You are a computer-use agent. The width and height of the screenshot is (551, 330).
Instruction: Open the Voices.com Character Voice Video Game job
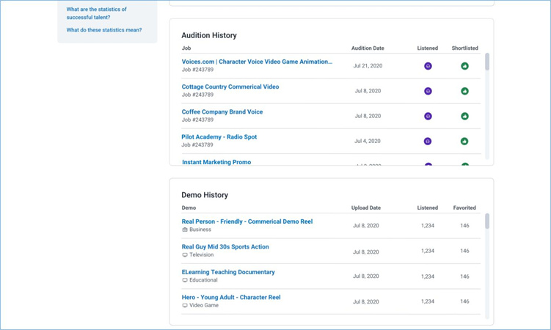257,62
